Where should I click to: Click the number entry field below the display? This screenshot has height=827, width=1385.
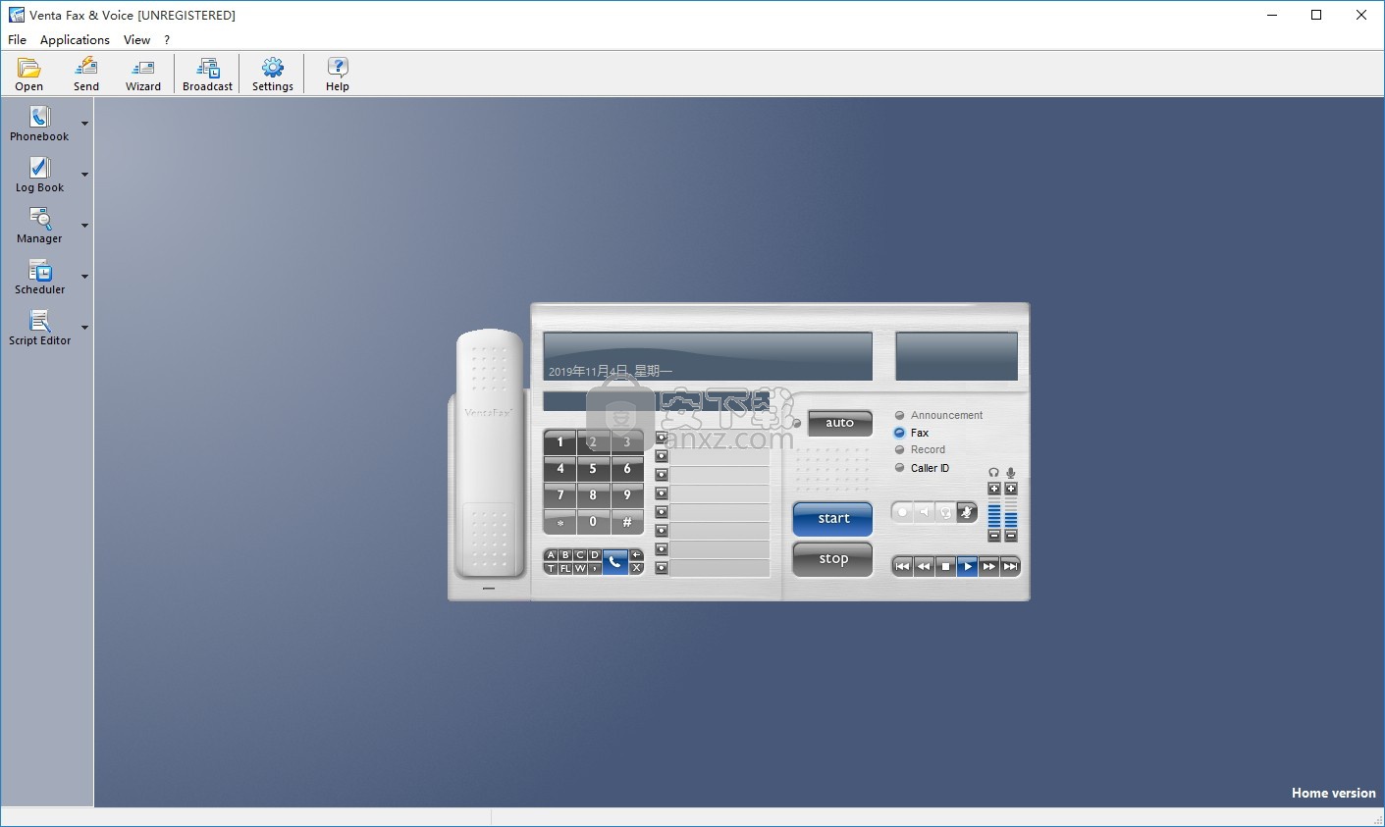[x=656, y=401]
